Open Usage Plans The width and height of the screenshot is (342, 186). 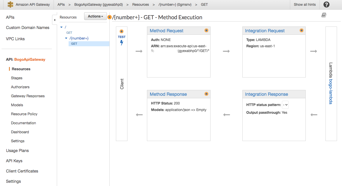coord(17,150)
